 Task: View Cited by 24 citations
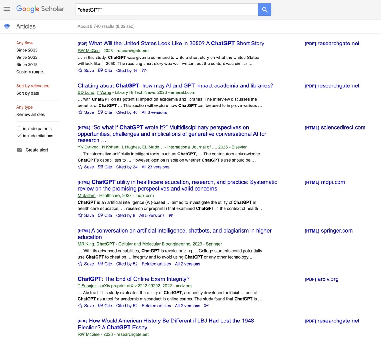127,167
